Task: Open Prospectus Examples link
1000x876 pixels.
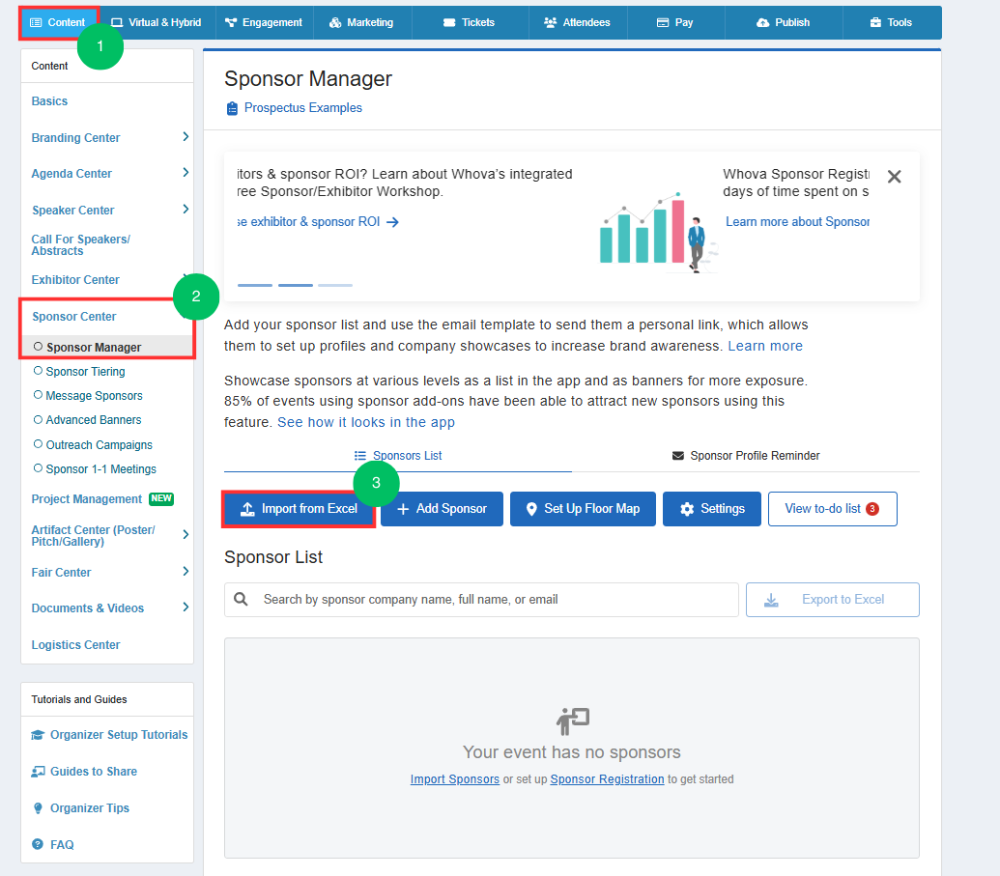Action: pos(303,108)
